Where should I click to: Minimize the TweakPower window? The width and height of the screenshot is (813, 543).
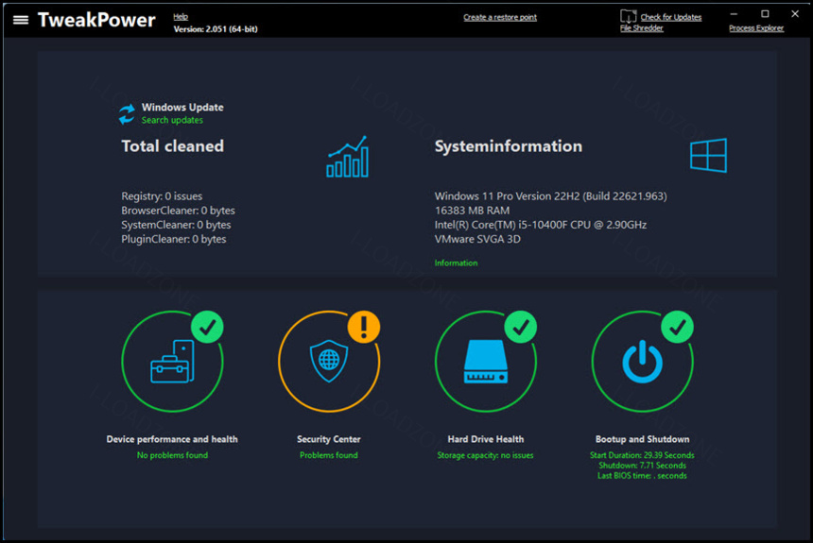click(x=734, y=14)
